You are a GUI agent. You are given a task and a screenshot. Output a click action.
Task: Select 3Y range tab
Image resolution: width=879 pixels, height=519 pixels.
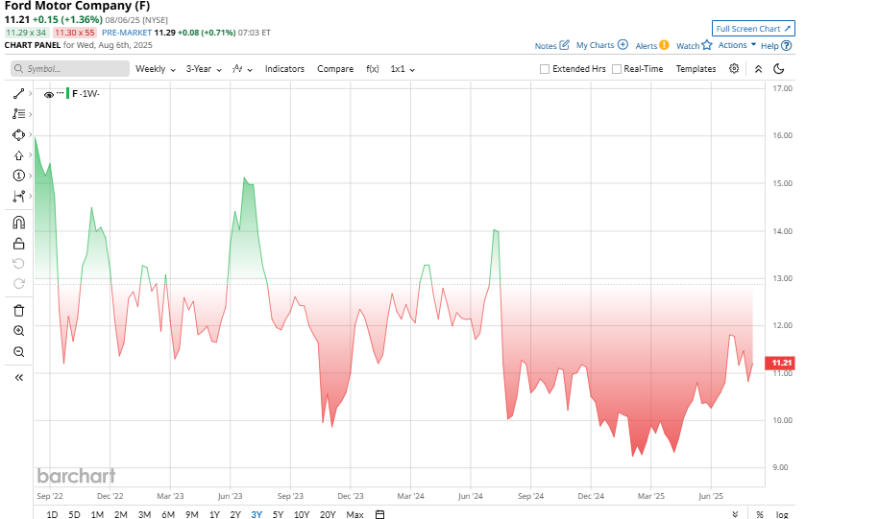point(256,514)
